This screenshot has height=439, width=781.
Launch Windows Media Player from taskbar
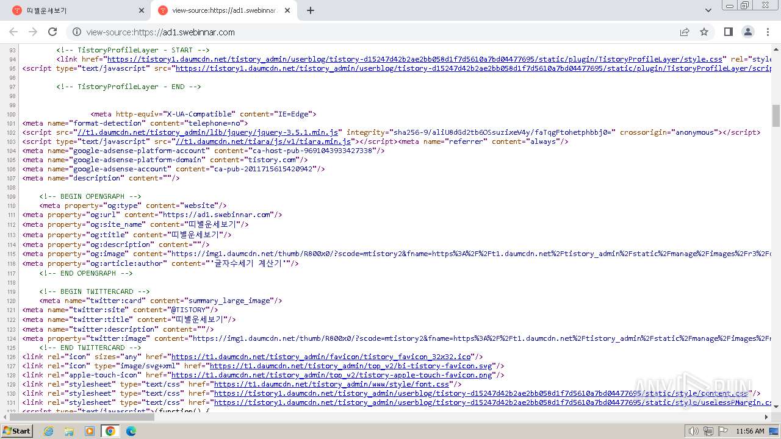point(90,431)
